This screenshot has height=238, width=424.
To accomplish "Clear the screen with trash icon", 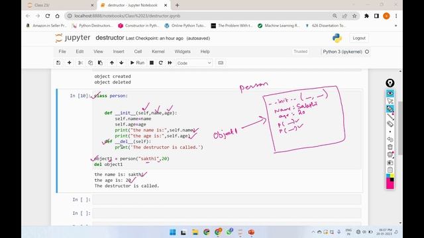I will (x=390, y=147).
